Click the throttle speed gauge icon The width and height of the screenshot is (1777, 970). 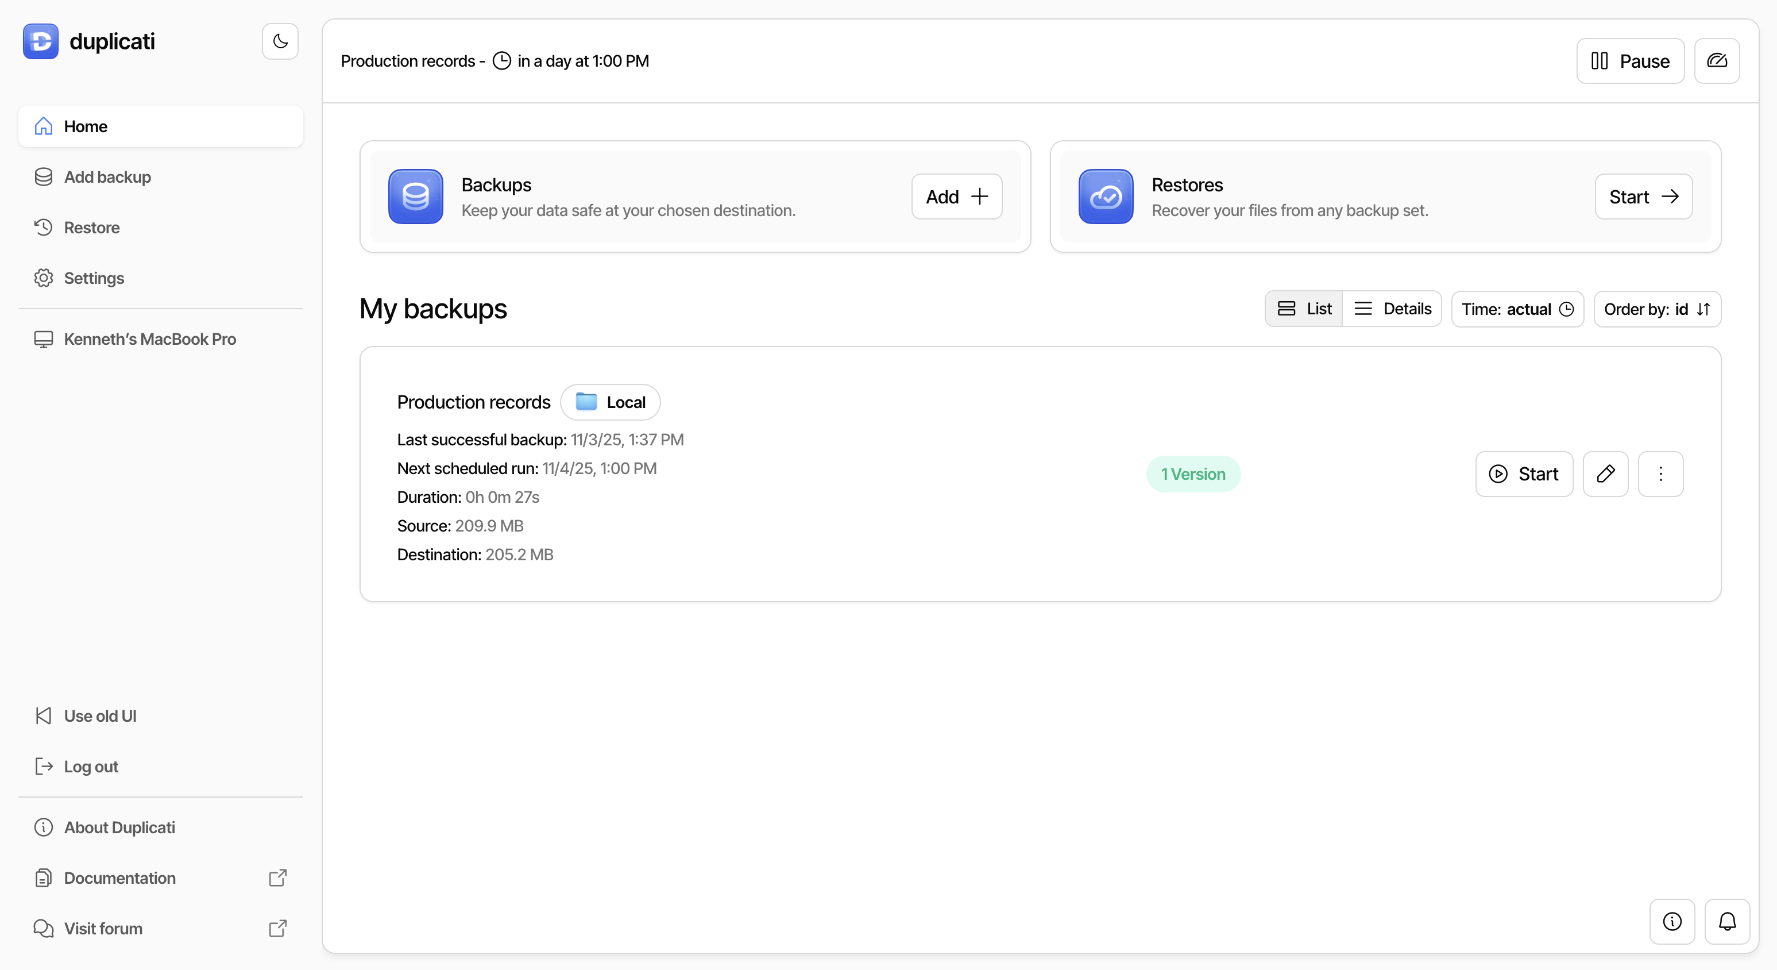1716,61
